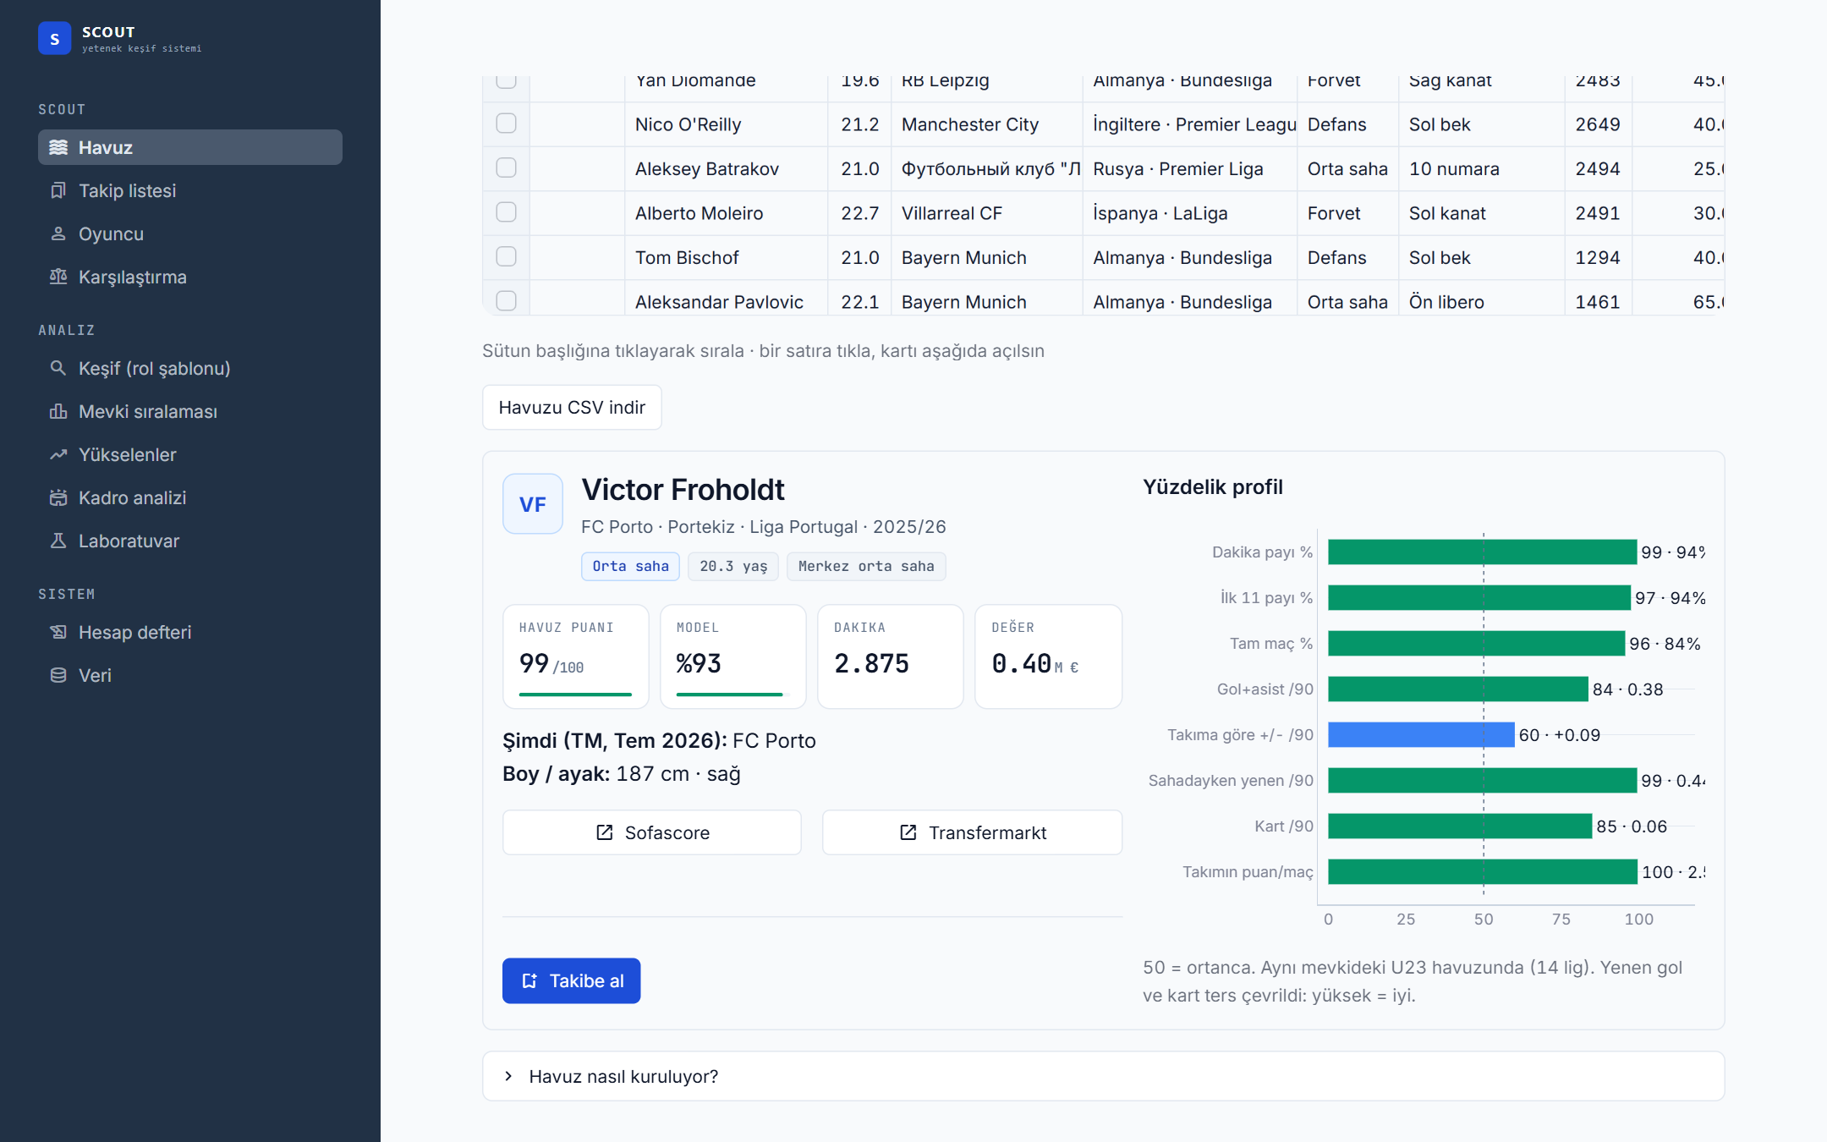1827x1142 pixels.
Task: Open Keşif (rol şablonu) analysis
Action: (190, 368)
